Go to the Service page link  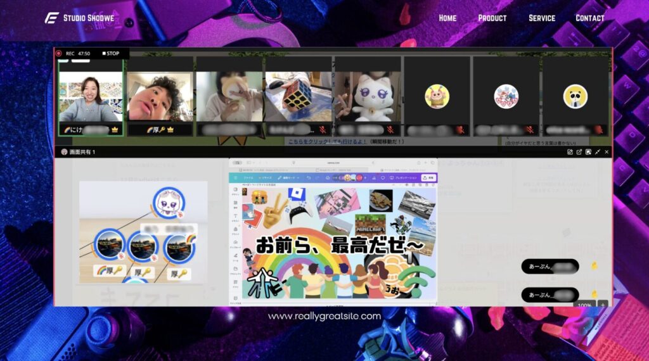click(x=542, y=18)
